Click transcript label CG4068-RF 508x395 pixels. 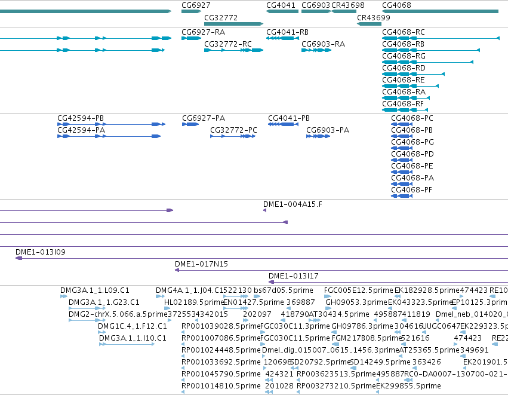[403, 104]
